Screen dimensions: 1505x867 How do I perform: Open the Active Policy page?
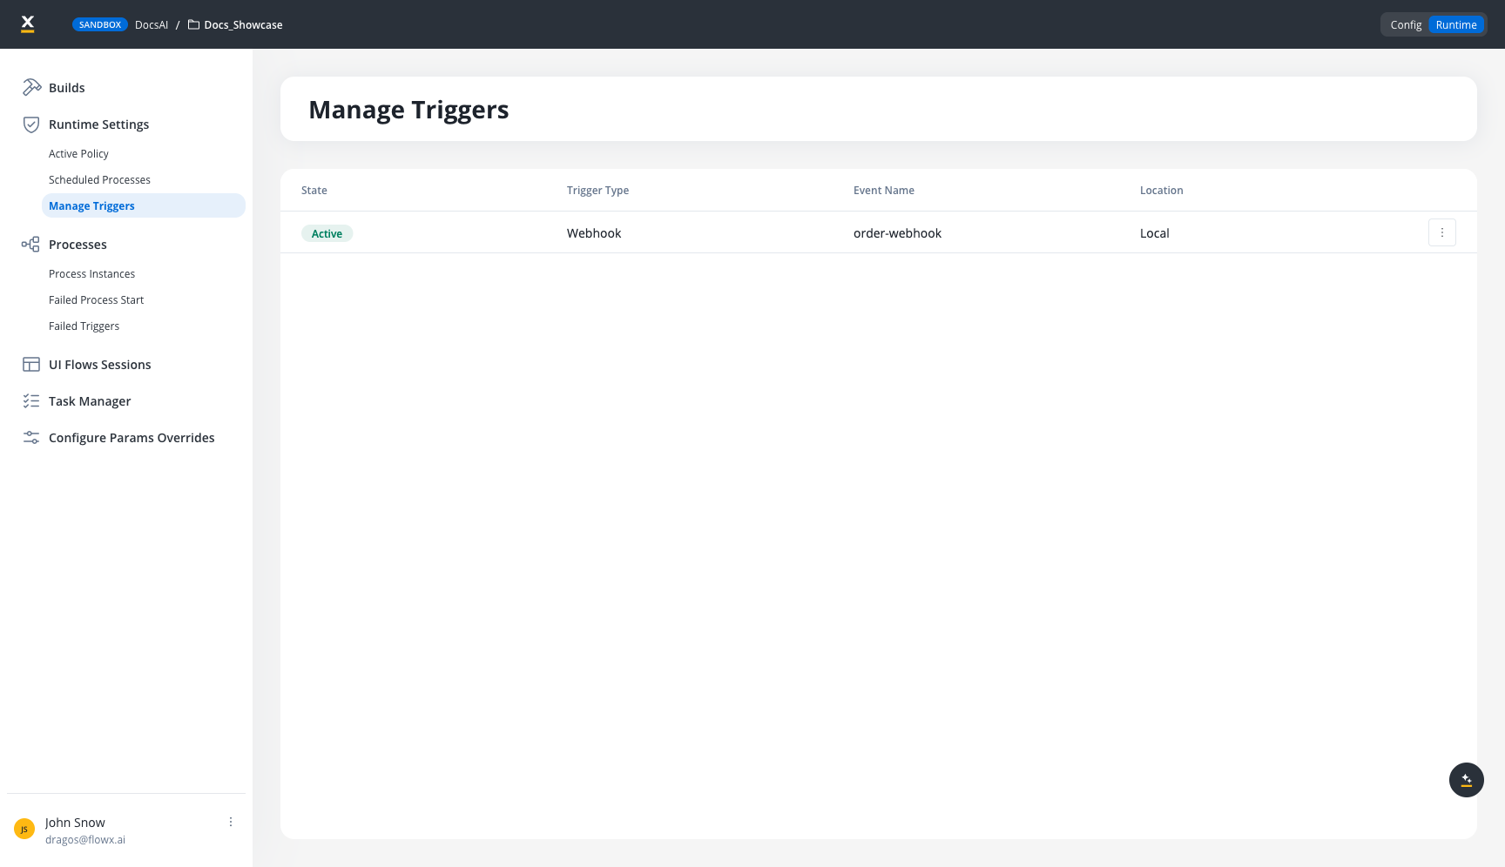click(x=79, y=153)
